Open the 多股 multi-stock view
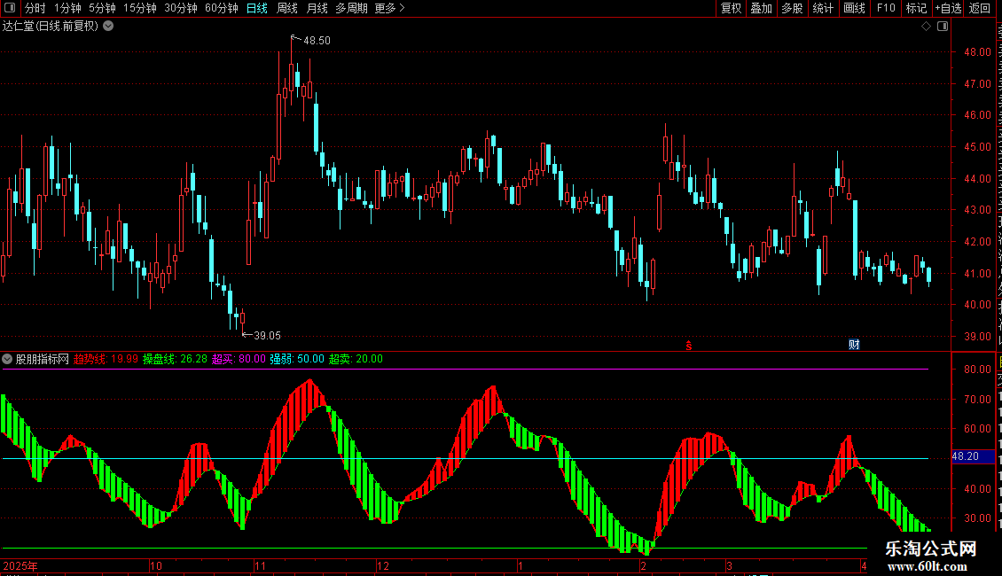The width and height of the screenshot is (1002, 576). pyautogui.click(x=792, y=8)
